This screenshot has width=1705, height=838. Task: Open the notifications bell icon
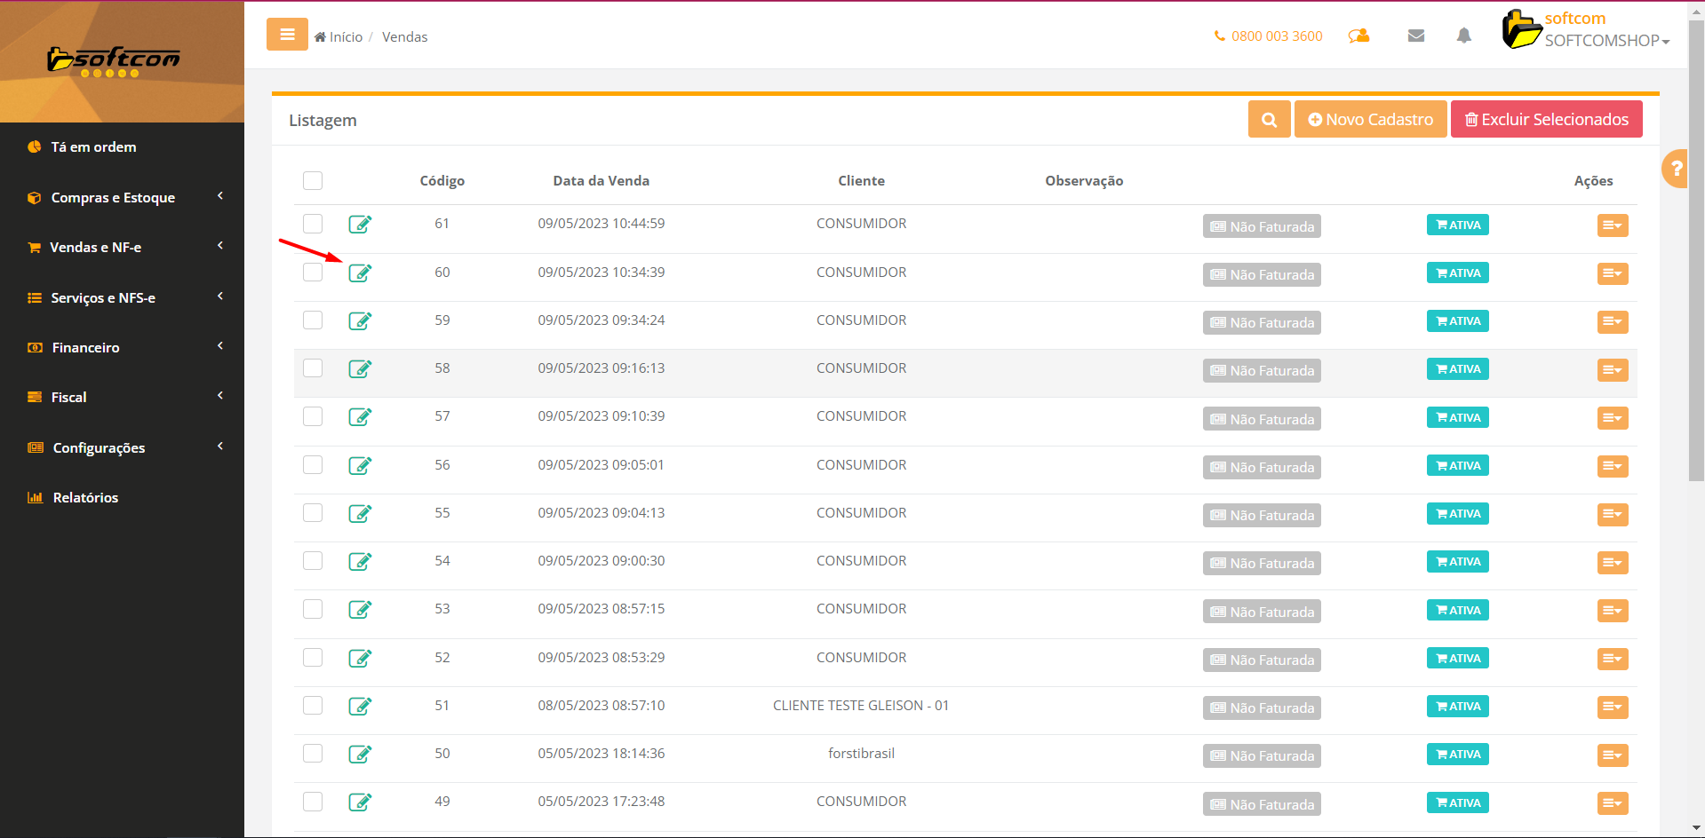(1463, 36)
